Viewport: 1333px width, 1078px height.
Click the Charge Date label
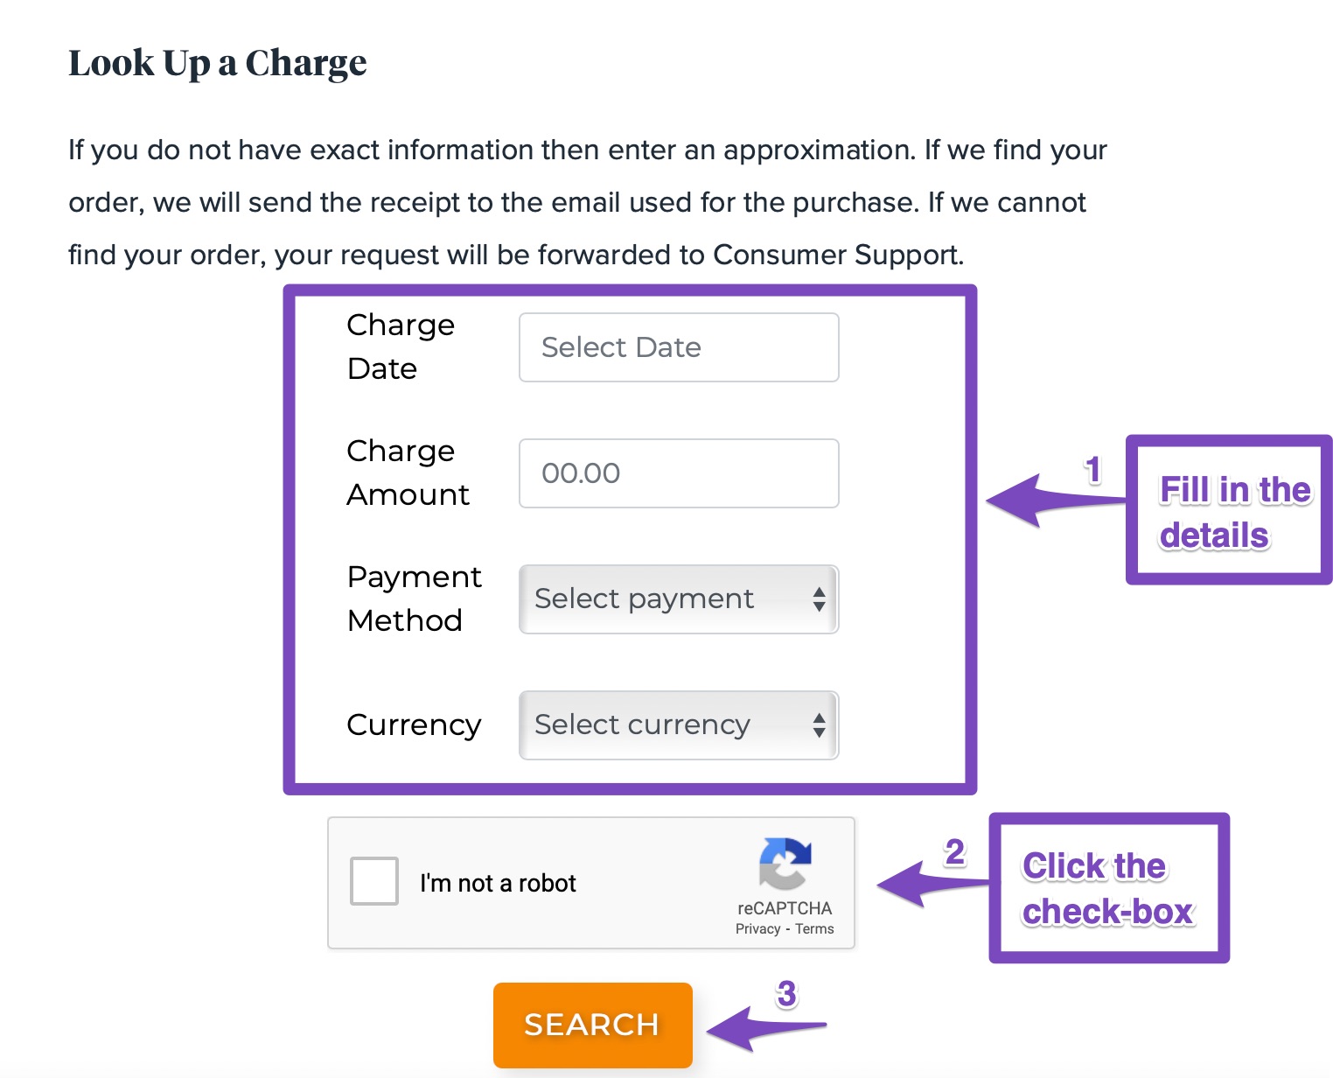[401, 346]
